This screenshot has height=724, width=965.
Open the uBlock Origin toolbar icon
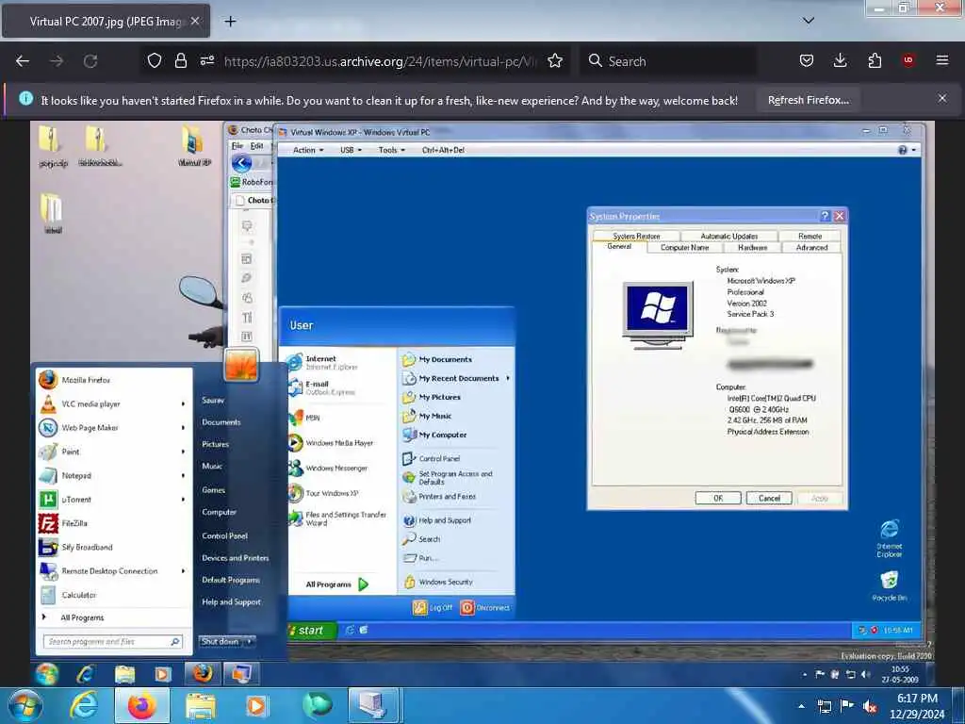click(x=908, y=60)
